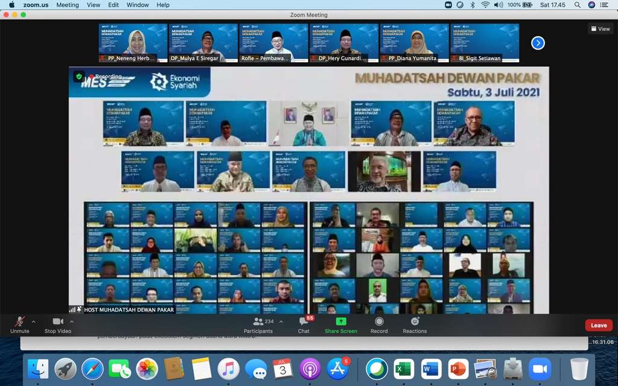The image size is (618, 386).
Task: Open the Meeting menu
Action: [x=68, y=5]
